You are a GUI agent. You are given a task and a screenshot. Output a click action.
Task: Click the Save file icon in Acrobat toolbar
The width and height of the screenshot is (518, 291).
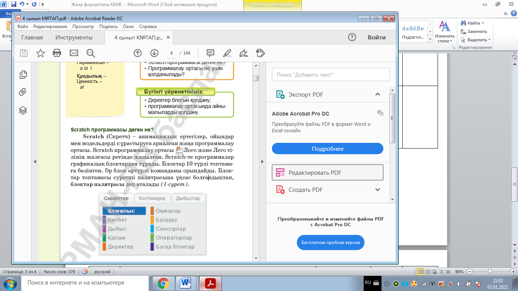coord(24,53)
